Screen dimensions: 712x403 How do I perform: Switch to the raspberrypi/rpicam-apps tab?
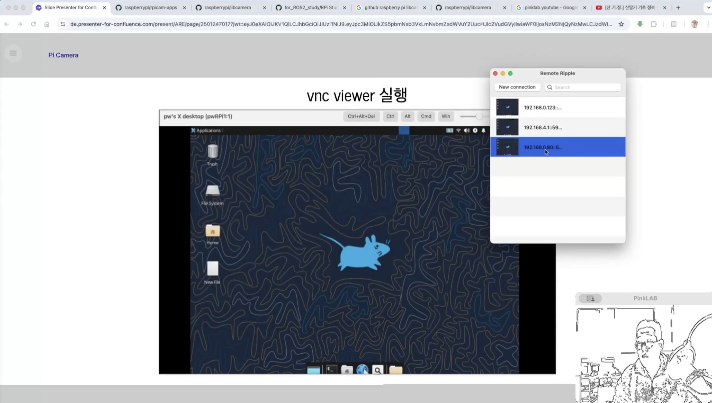click(151, 8)
